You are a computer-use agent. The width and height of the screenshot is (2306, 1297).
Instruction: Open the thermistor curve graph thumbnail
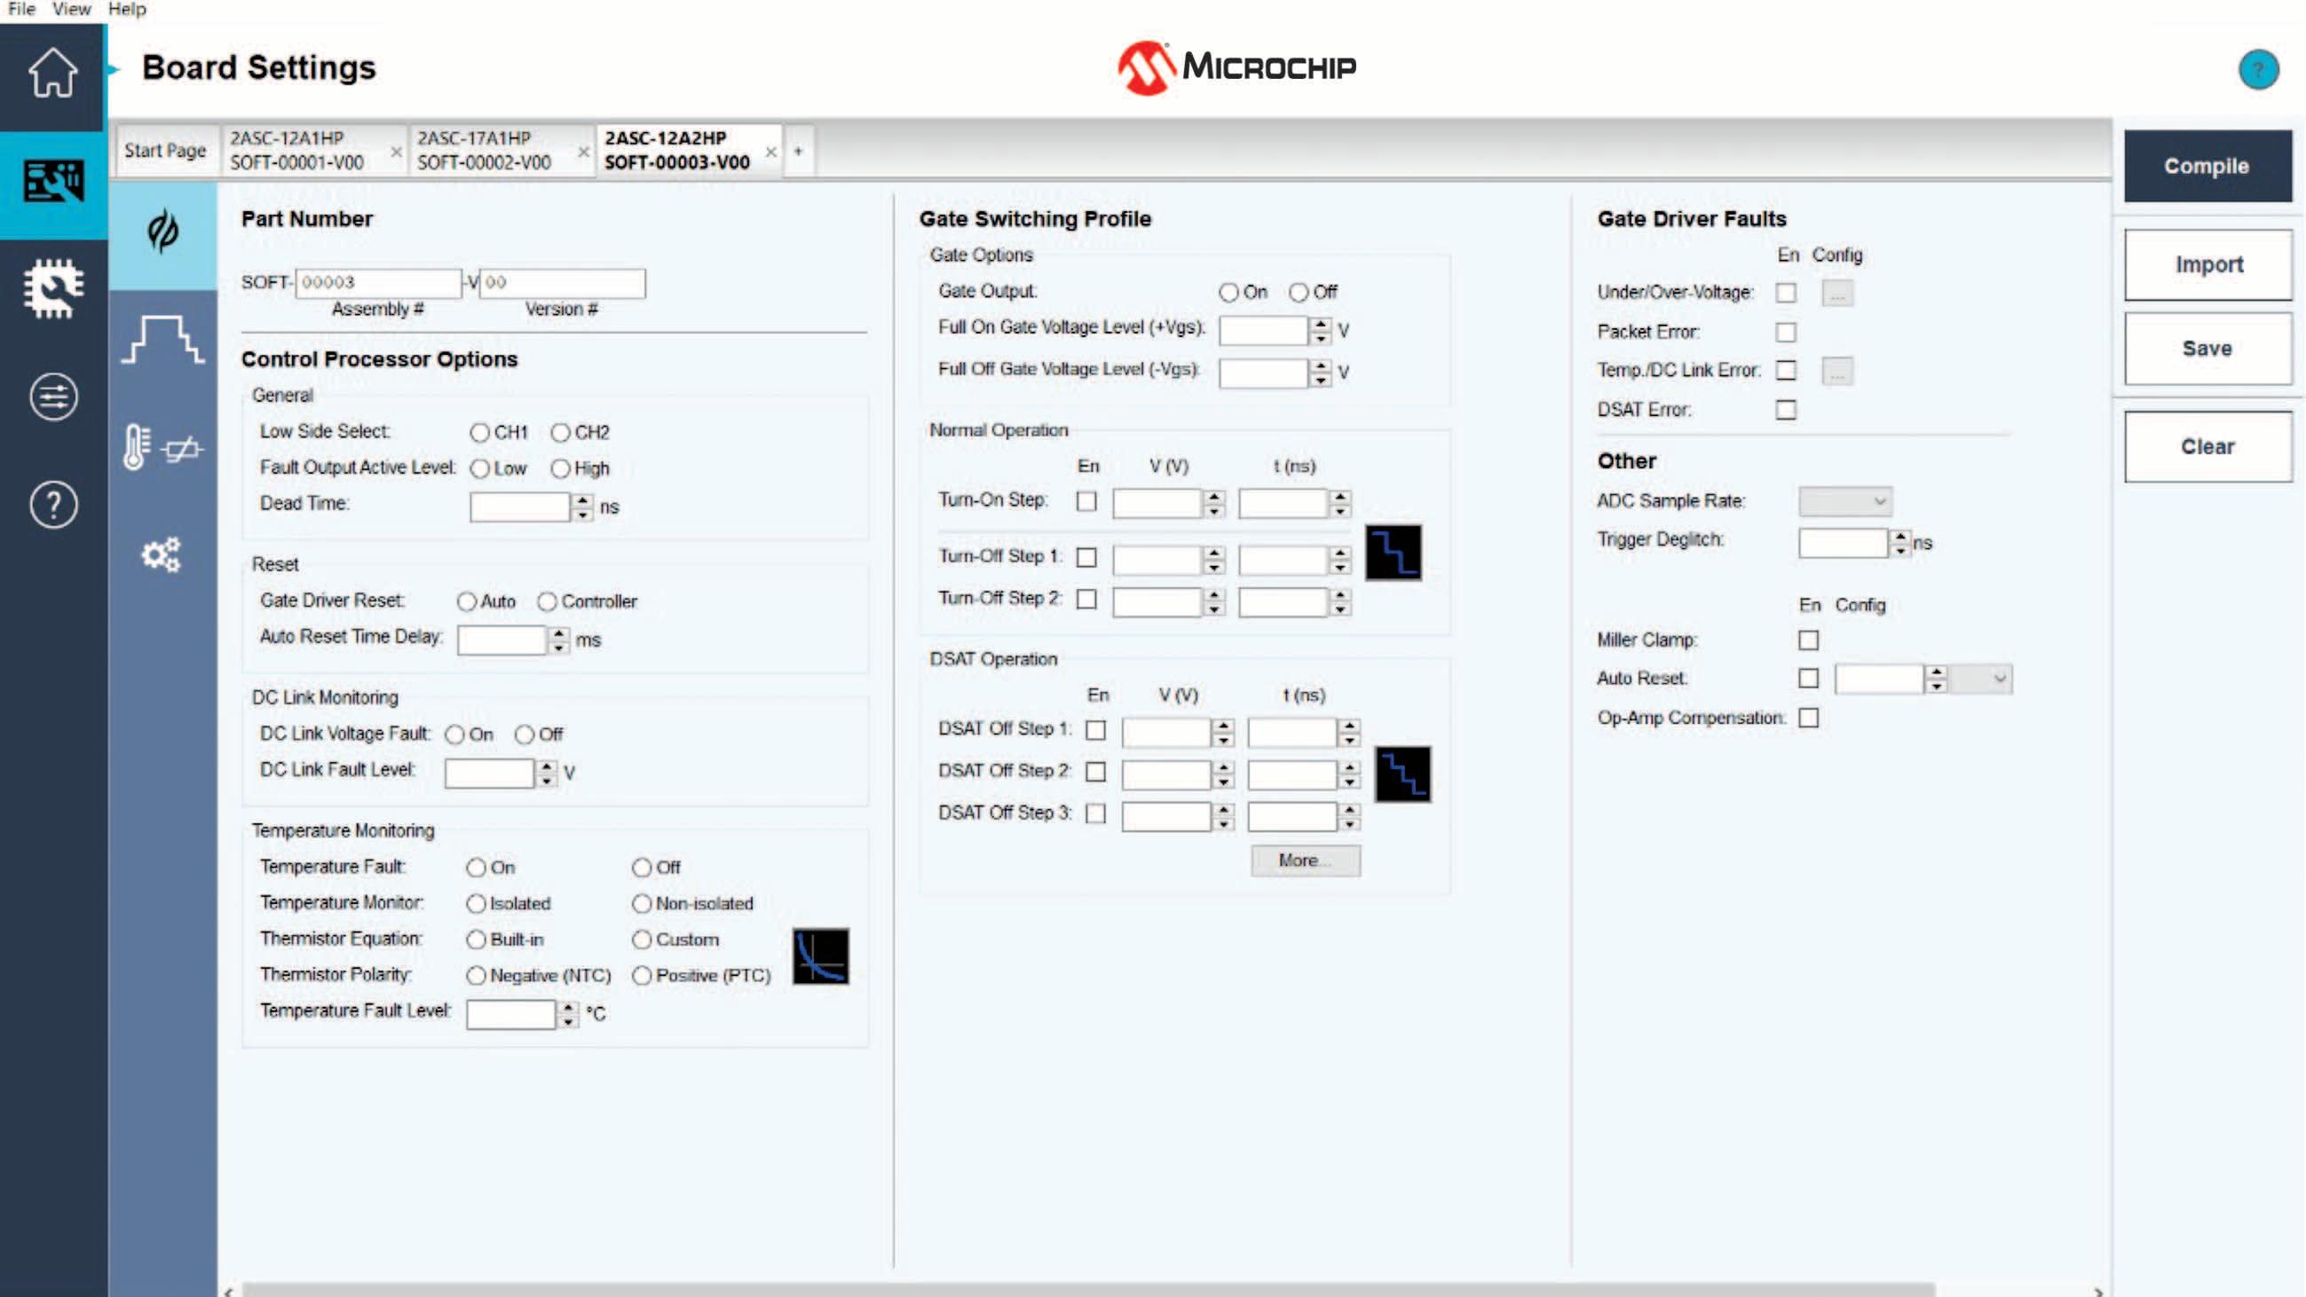(820, 956)
